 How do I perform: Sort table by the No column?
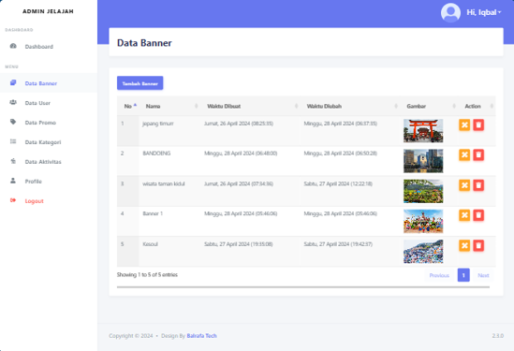click(x=128, y=106)
